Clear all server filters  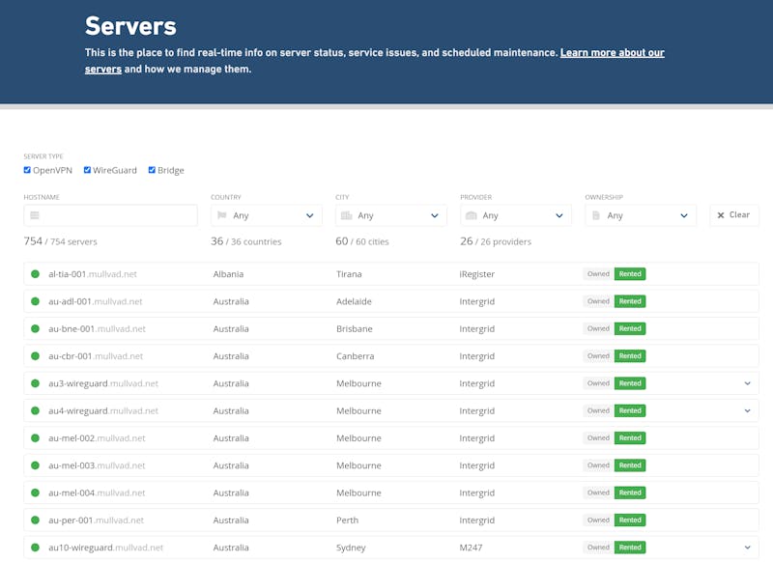click(734, 215)
